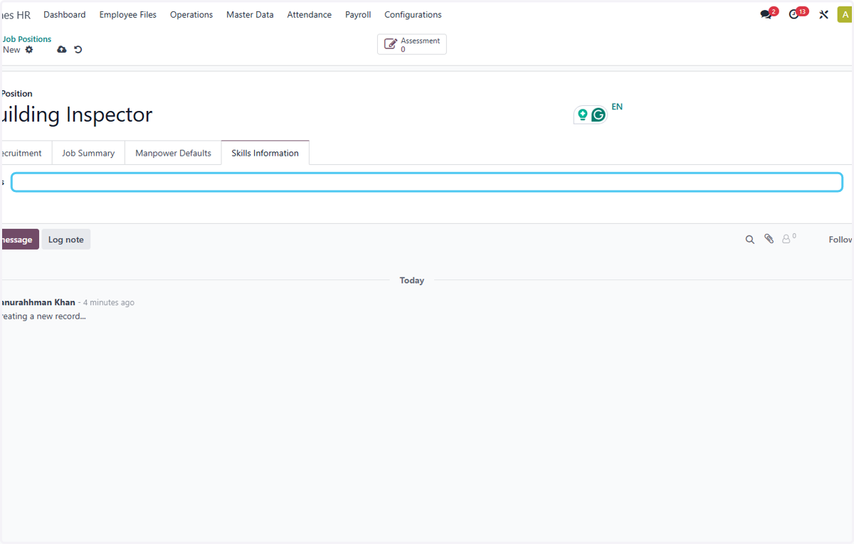Click the Grammarly G icon
Viewport: 854px width, 544px height.
click(599, 114)
